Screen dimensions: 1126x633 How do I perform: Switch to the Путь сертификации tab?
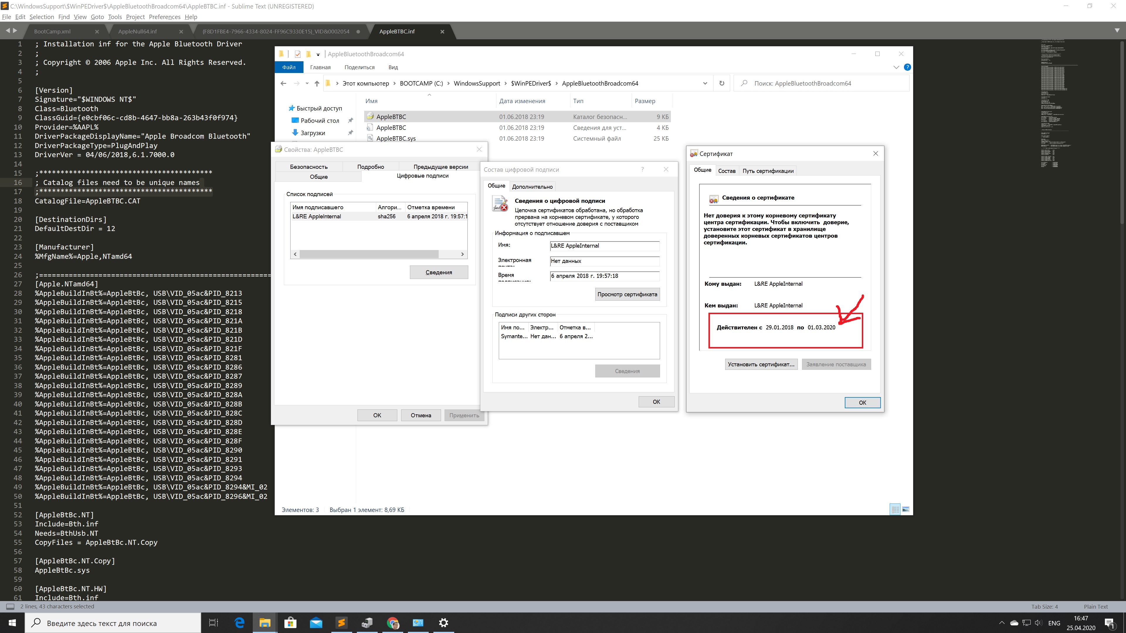[768, 171]
